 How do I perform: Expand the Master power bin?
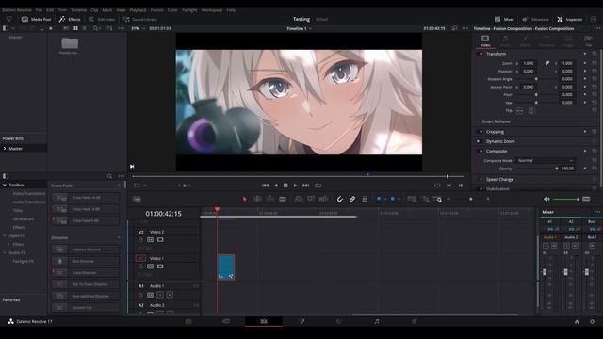click(5, 149)
